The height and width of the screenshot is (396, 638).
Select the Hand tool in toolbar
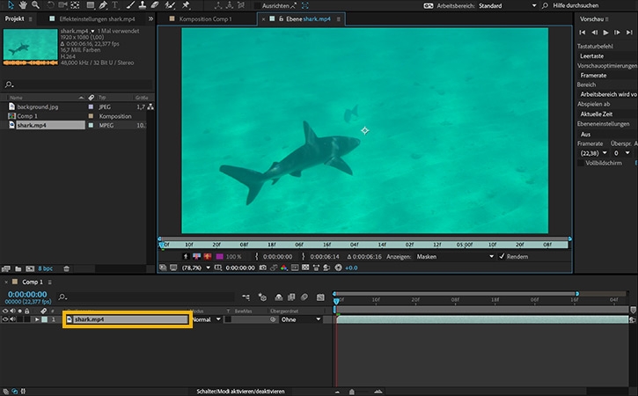(x=21, y=5)
